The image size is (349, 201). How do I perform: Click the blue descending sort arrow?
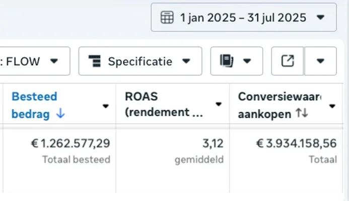[x=60, y=115]
